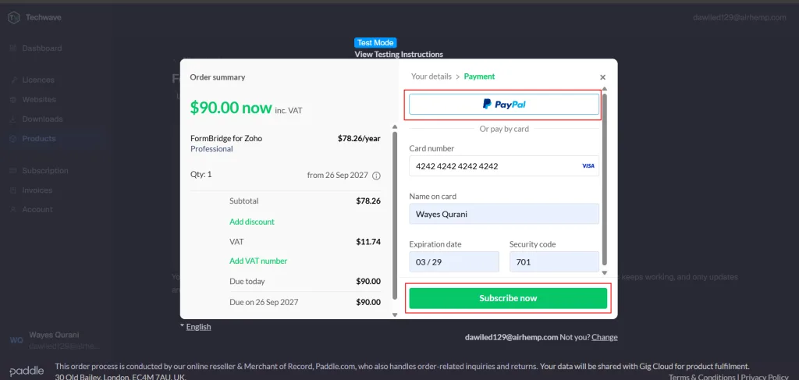This screenshot has height=380, width=799.
Task: Open View Testing Instructions link
Action: point(399,54)
